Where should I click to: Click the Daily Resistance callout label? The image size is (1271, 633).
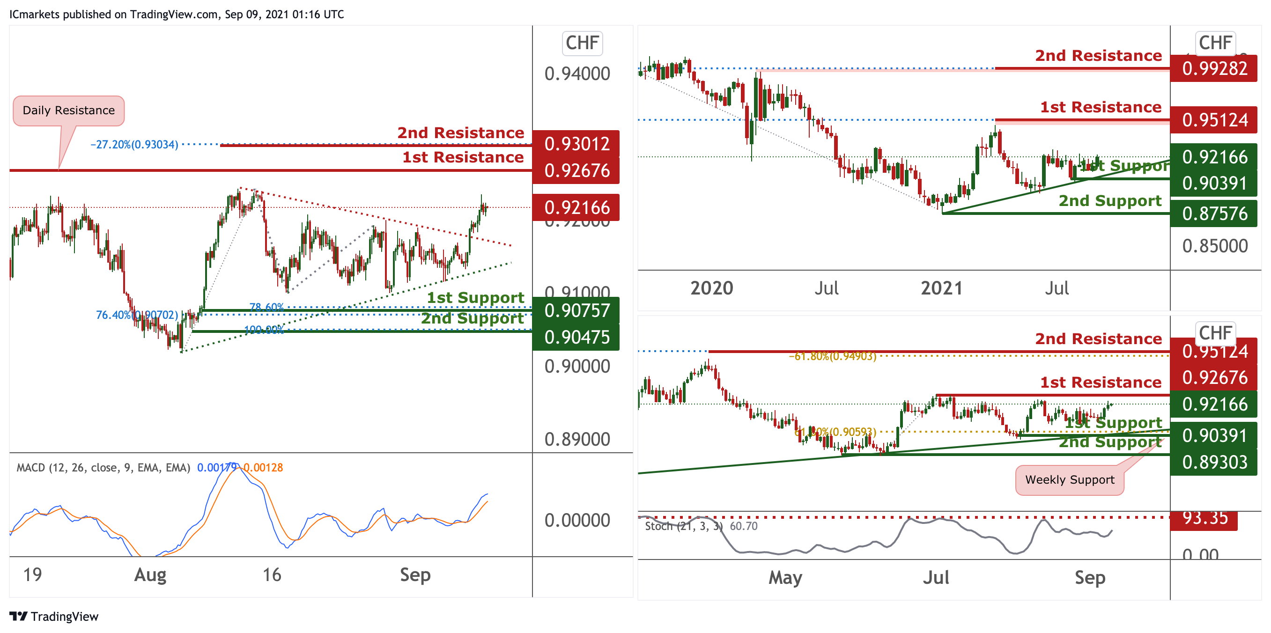68,110
